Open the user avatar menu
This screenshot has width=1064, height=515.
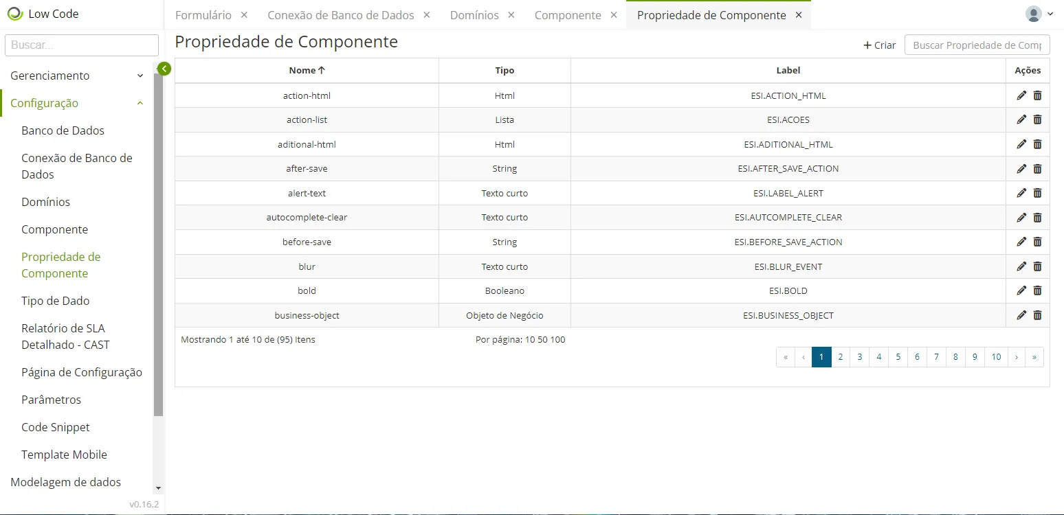tap(1039, 14)
